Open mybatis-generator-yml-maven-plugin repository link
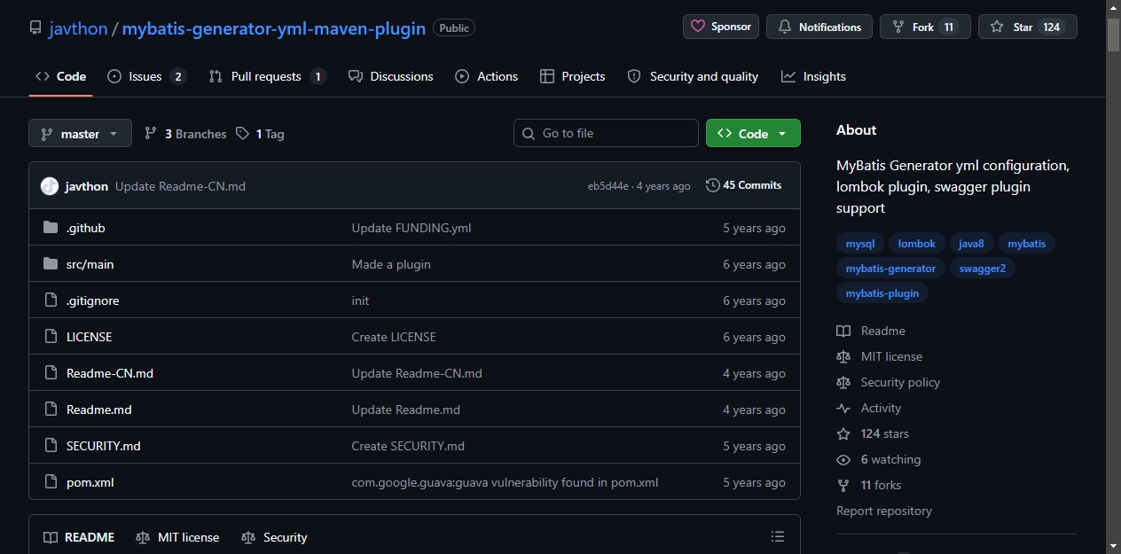Image resolution: width=1121 pixels, height=554 pixels. pyautogui.click(x=274, y=27)
